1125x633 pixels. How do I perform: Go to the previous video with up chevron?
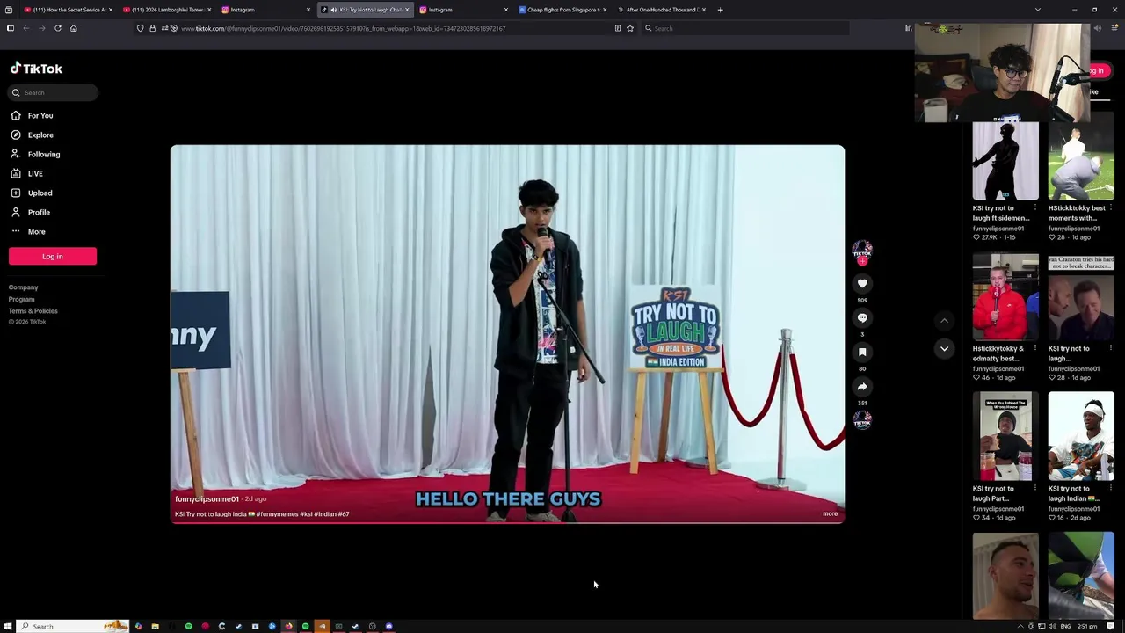(x=944, y=321)
